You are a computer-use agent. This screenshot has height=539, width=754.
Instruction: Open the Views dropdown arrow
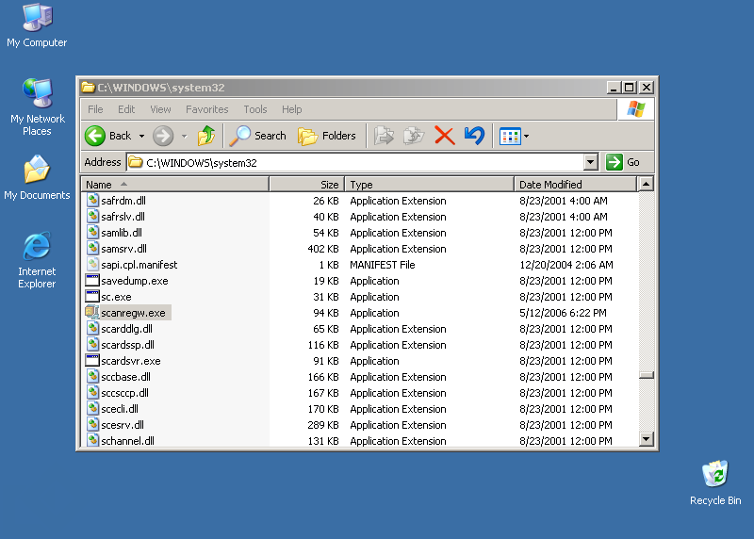527,137
